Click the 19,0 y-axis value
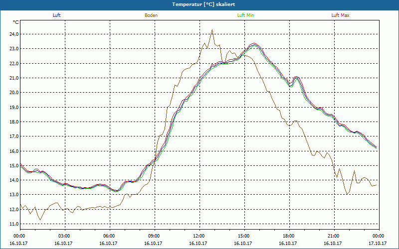 [x=14, y=107]
